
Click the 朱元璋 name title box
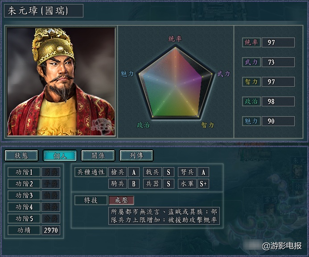44,11
